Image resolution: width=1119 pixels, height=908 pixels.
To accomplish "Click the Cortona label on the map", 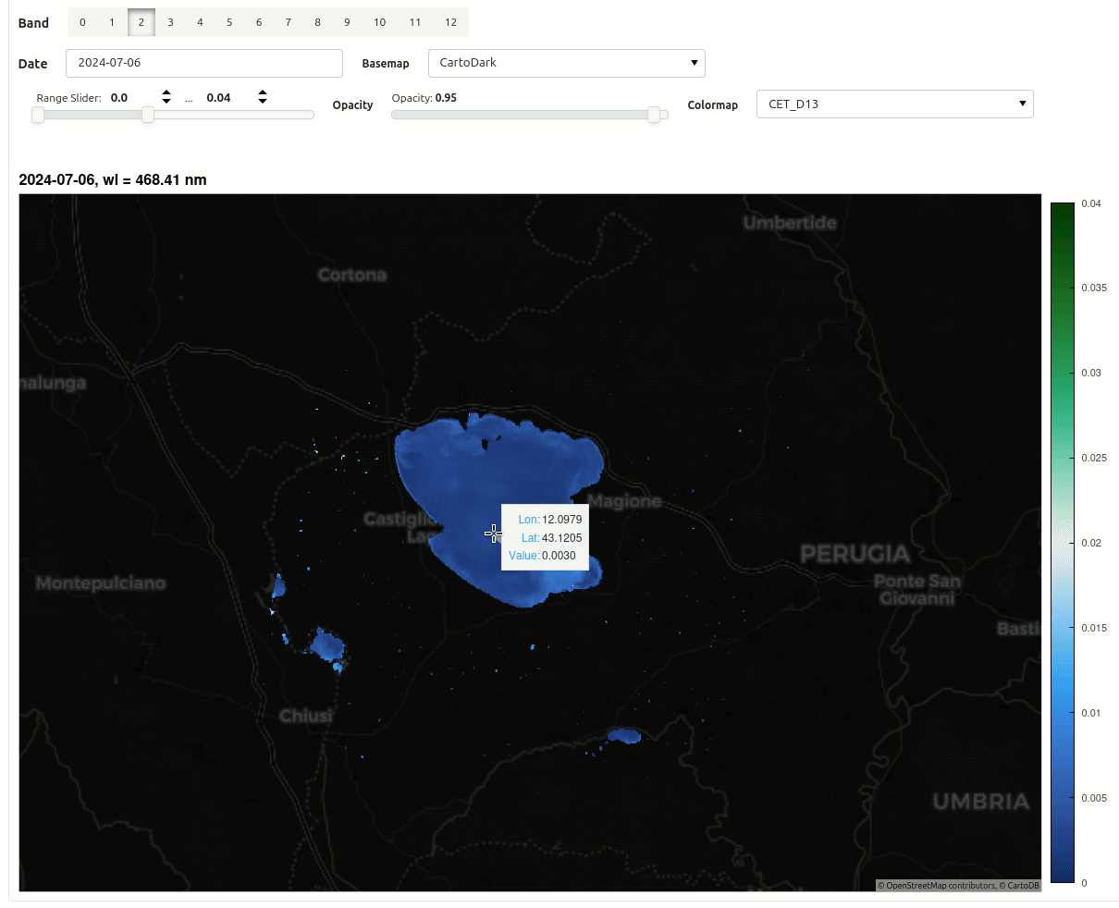I will pyautogui.click(x=352, y=275).
